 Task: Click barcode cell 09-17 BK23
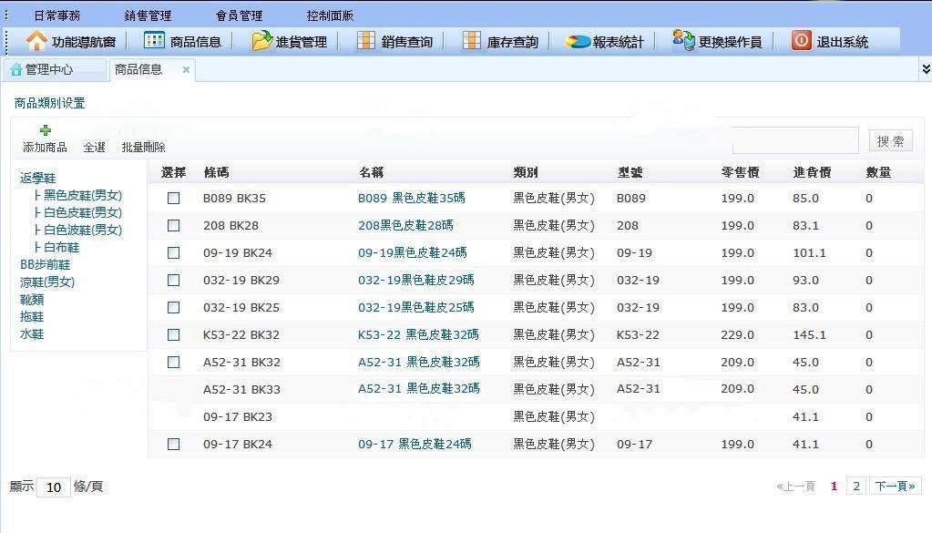click(x=237, y=416)
